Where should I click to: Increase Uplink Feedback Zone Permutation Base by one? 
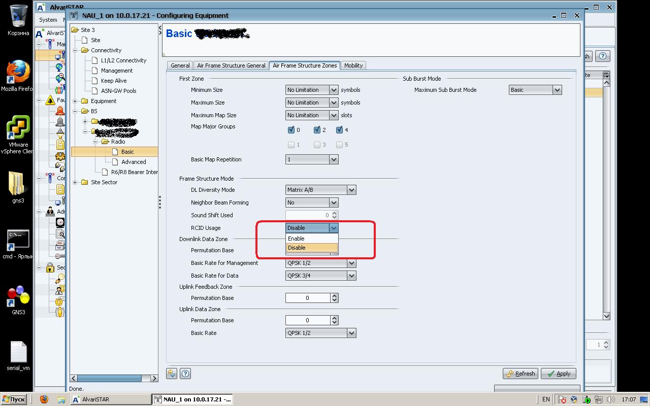(334, 296)
